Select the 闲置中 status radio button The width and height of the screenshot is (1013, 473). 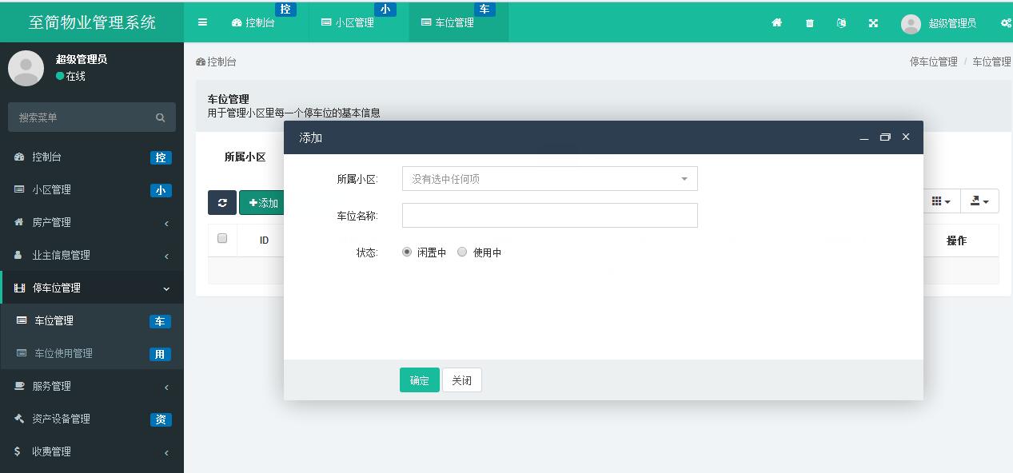coord(407,252)
